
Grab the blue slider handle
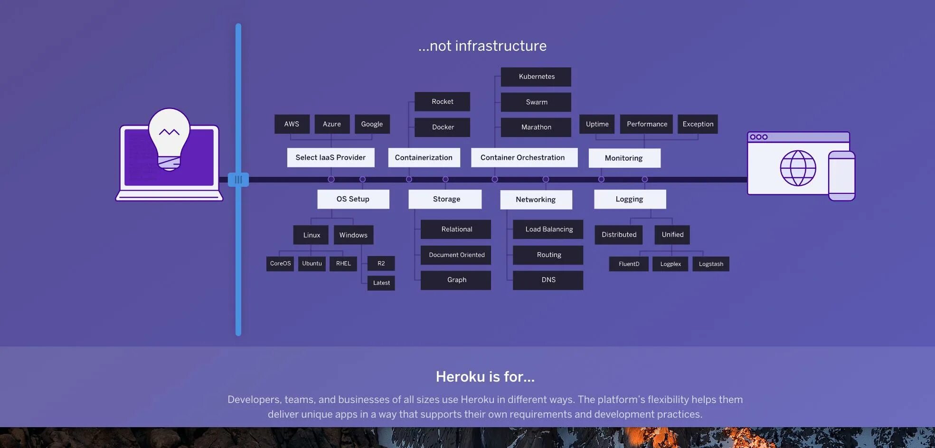tap(238, 180)
